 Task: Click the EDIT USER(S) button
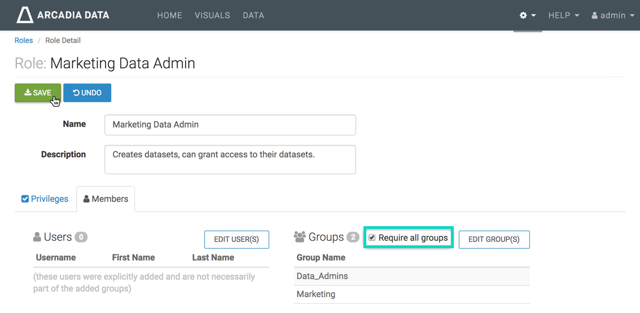click(236, 239)
